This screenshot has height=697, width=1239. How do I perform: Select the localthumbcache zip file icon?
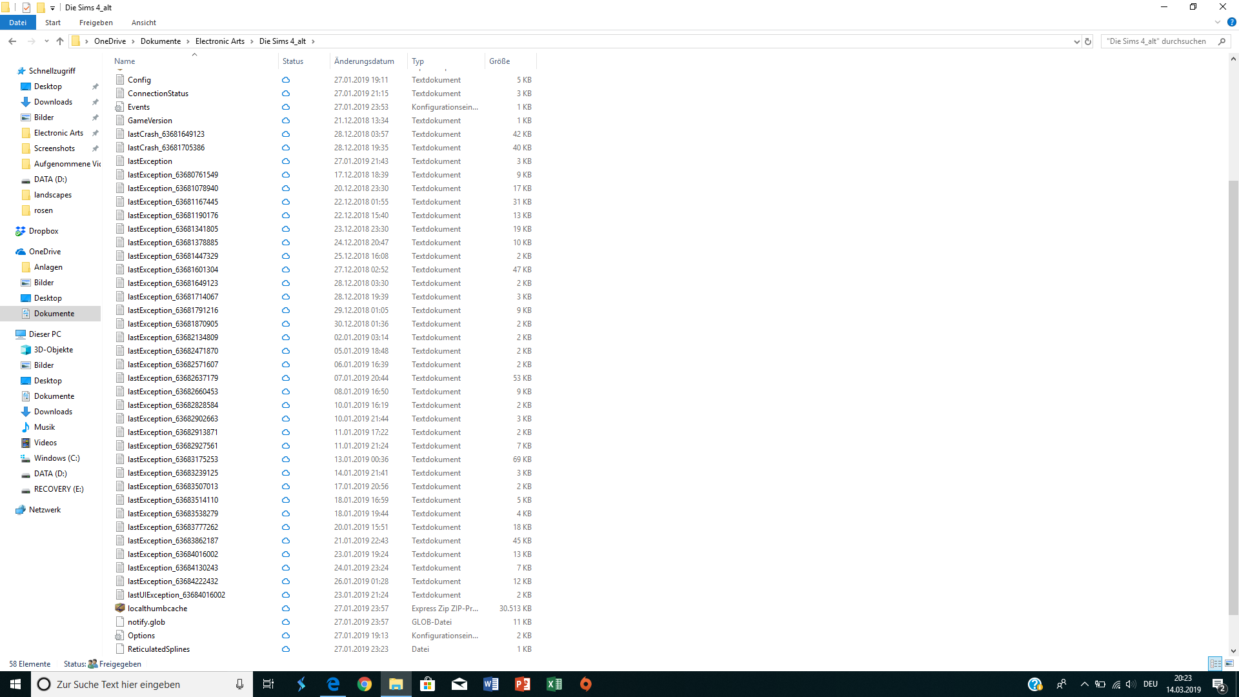(x=120, y=608)
